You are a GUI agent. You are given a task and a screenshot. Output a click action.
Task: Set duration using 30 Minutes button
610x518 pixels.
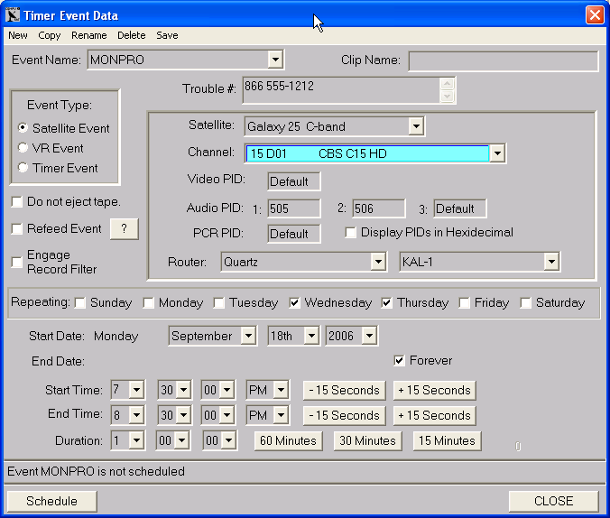367,441
